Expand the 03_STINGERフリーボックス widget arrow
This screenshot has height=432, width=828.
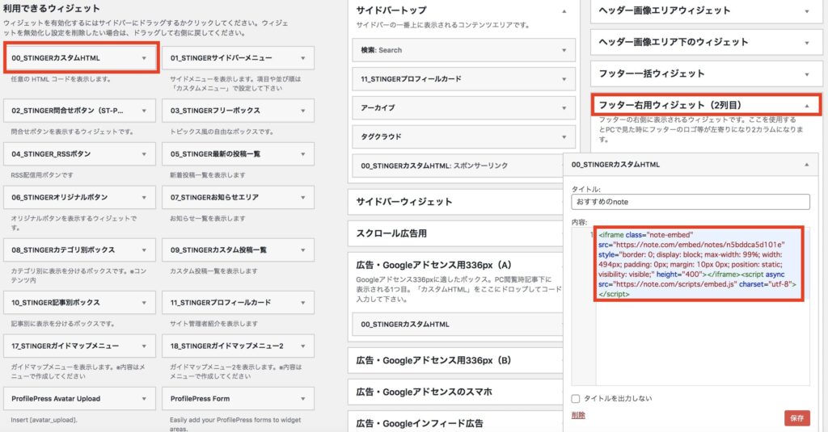click(x=303, y=111)
